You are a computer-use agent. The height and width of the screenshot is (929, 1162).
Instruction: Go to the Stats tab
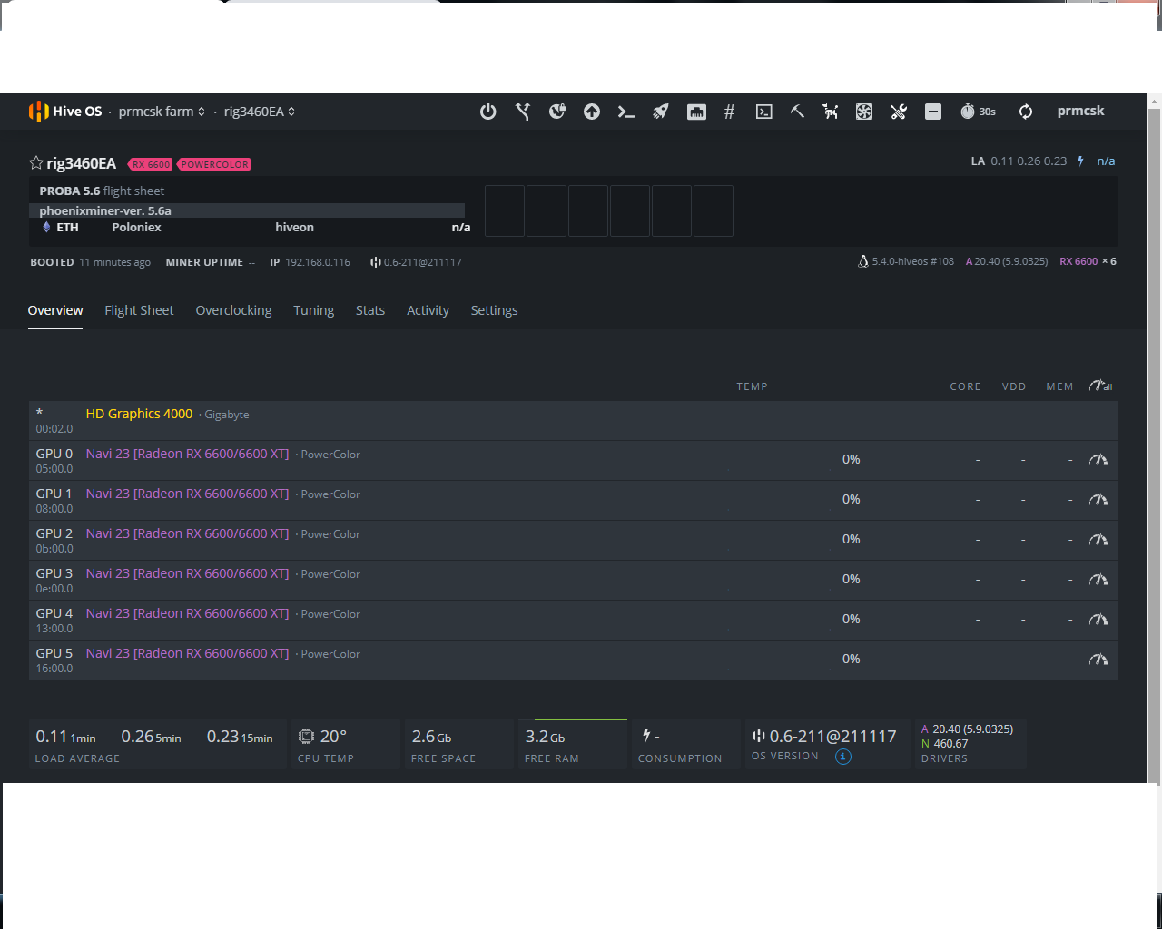pos(370,310)
